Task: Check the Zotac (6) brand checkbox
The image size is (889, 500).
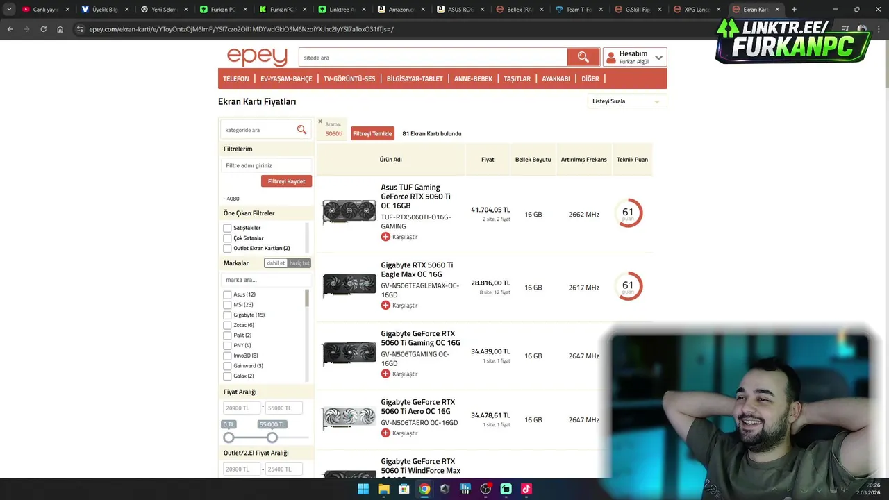Action: pyautogui.click(x=227, y=325)
